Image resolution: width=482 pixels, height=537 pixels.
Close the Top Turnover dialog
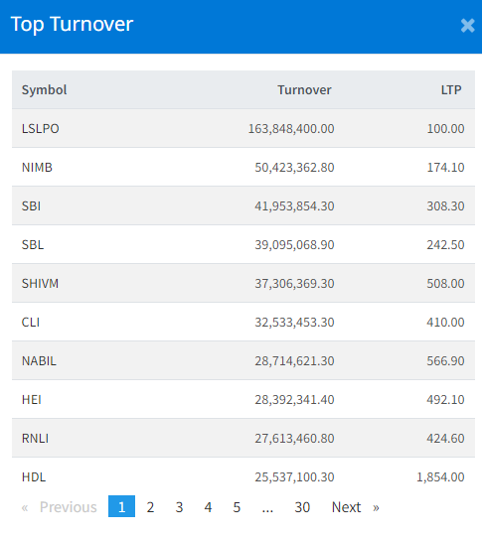(x=468, y=26)
